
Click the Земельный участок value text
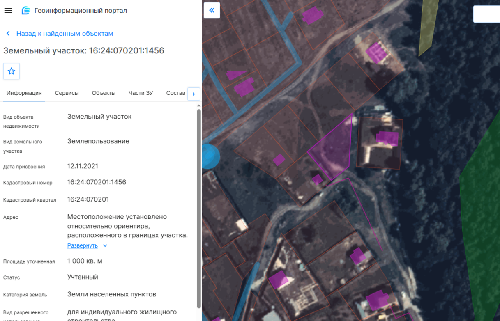point(99,117)
